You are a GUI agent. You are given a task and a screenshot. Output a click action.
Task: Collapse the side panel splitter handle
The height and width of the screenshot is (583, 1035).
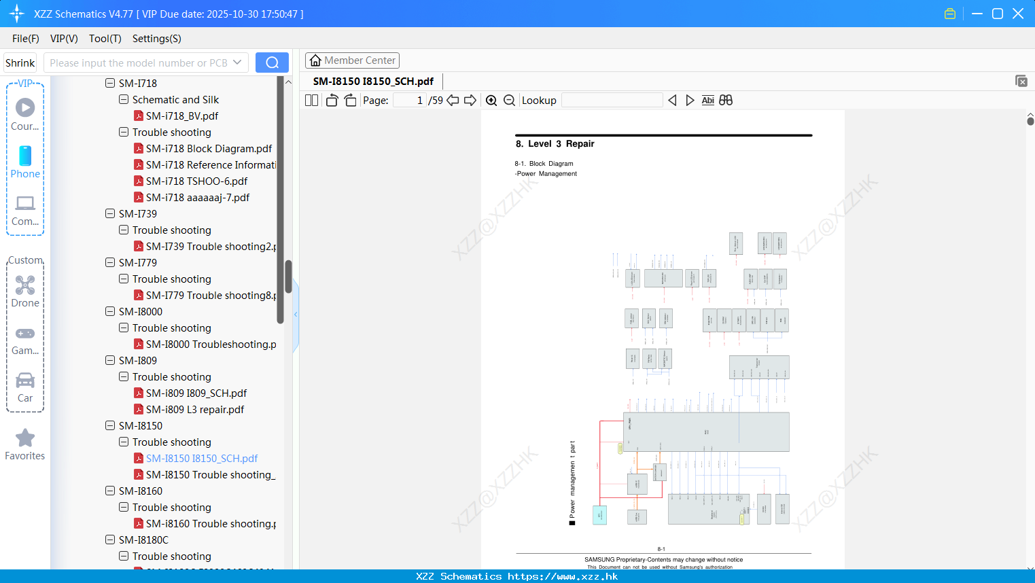coord(296,314)
